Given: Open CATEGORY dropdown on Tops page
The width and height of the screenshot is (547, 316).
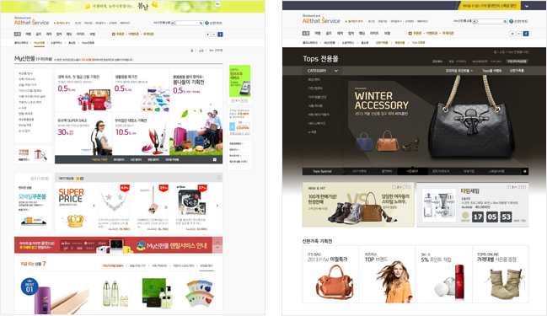Looking at the screenshot, I should 322,71.
